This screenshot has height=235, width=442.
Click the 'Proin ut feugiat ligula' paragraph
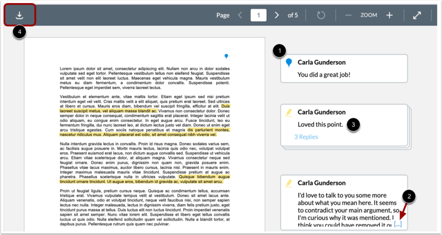(x=145, y=208)
